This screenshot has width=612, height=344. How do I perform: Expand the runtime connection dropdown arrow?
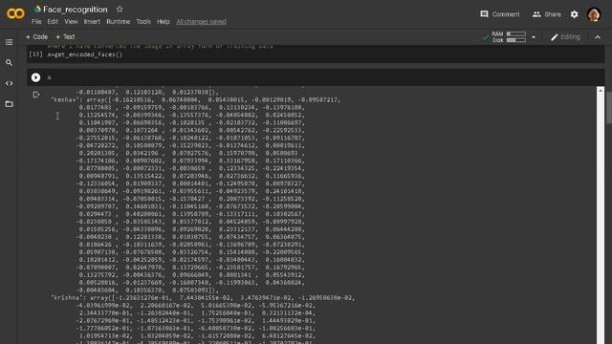[x=534, y=37]
